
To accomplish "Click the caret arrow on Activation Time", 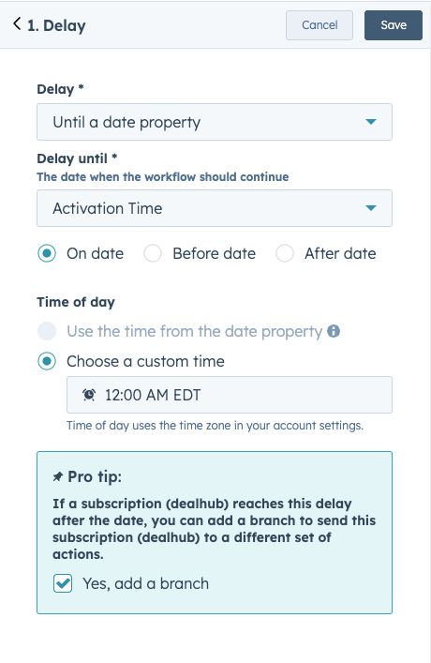I will pyautogui.click(x=371, y=208).
